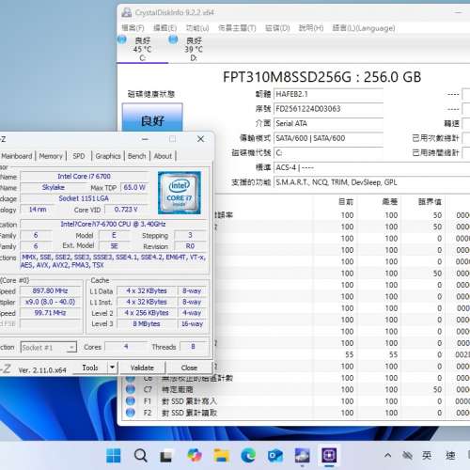Open the 檔案(F) menu in CrystalDiskInfo
470x470 pixels.
[x=133, y=28]
